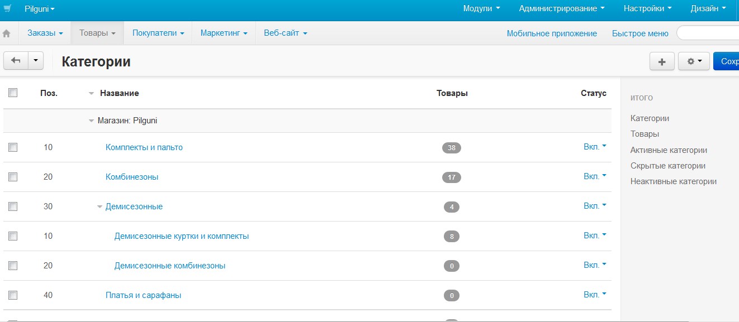Add a new category with plus button

[x=662, y=61]
